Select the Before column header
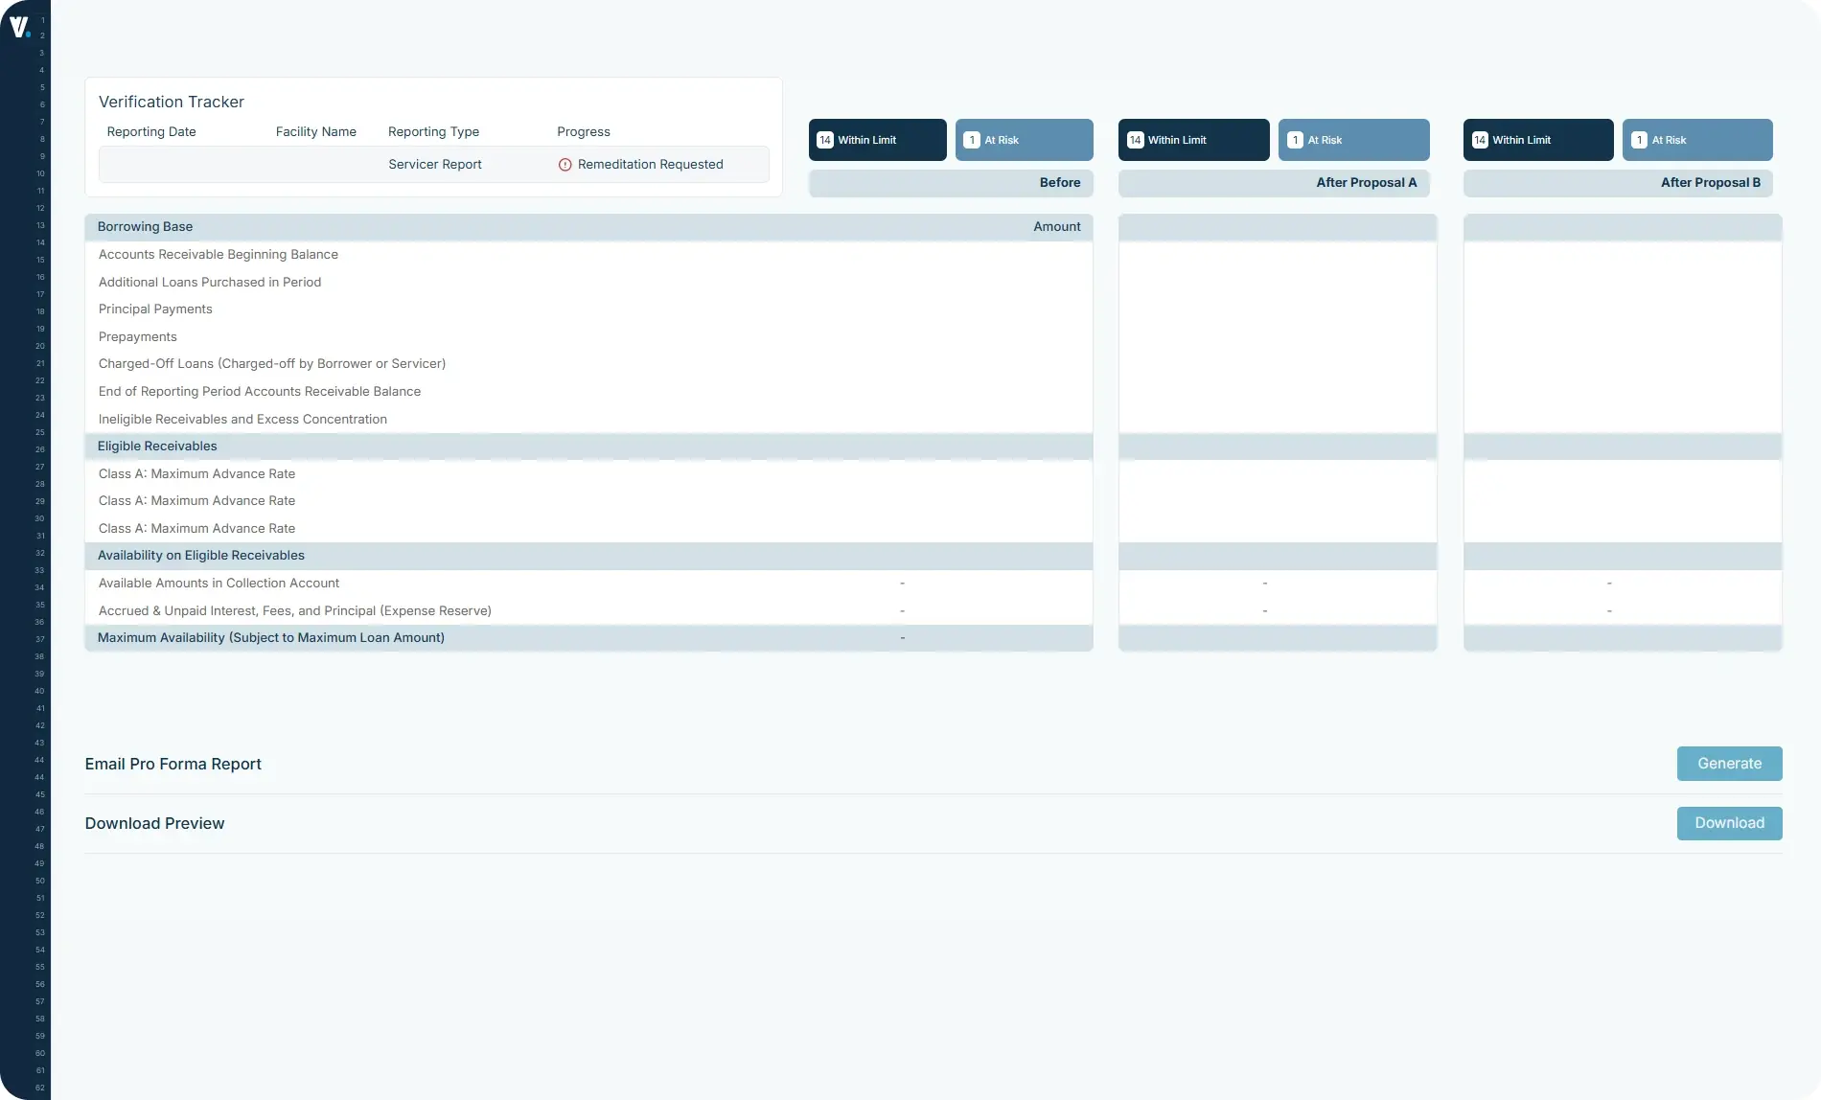1821x1100 pixels. click(1061, 182)
